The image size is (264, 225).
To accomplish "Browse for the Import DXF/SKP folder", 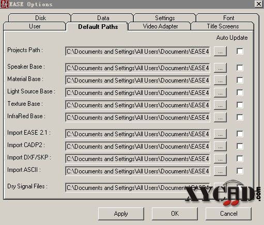I will [220, 158].
